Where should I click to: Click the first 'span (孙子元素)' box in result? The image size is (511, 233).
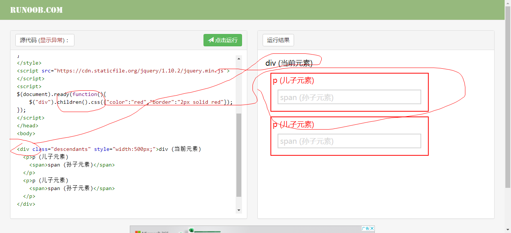349,97
